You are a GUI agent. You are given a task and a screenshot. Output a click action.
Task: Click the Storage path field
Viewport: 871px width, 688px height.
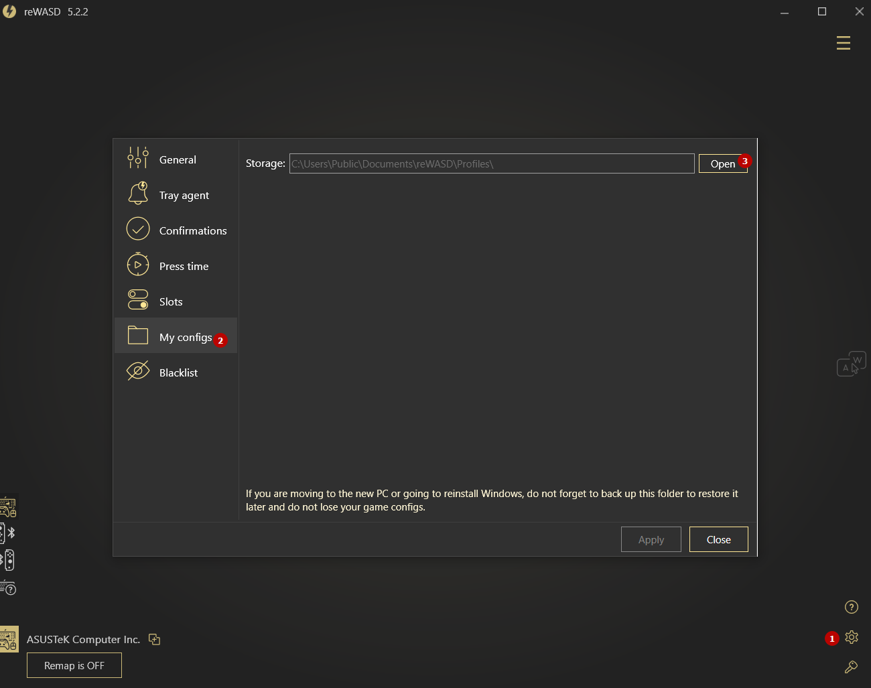tap(491, 163)
